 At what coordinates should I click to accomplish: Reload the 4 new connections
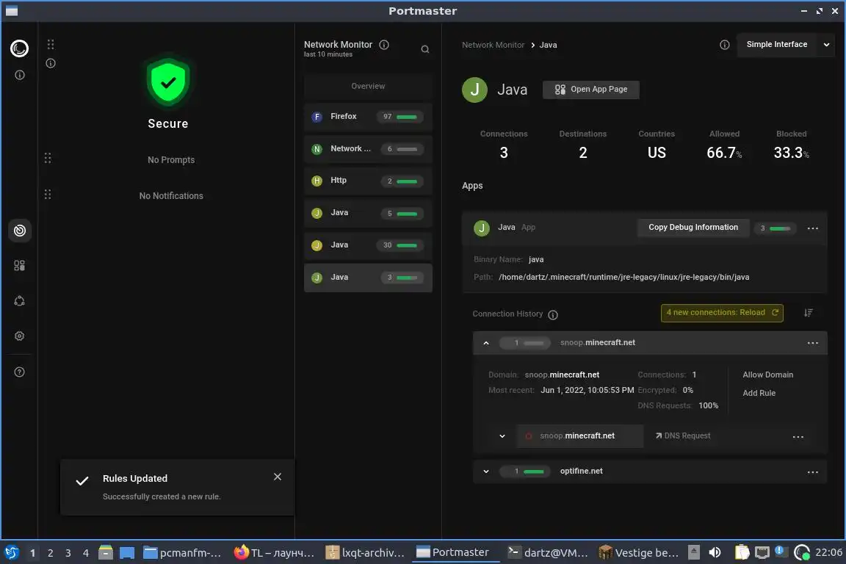coord(722,313)
